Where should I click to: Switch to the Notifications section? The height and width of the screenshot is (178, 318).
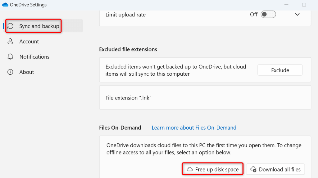[x=34, y=57]
